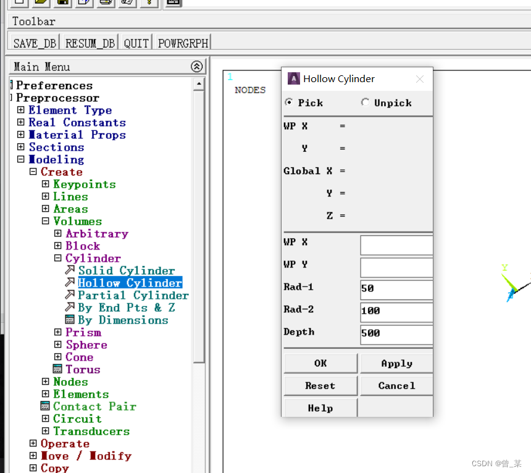Click the dialog icon beside Contact Pair
The width and height of the screenshot is (531, 473).
pyautogui.click(x=45, y=406)
